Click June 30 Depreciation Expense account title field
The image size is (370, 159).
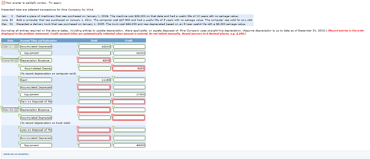tap(36, 61)
